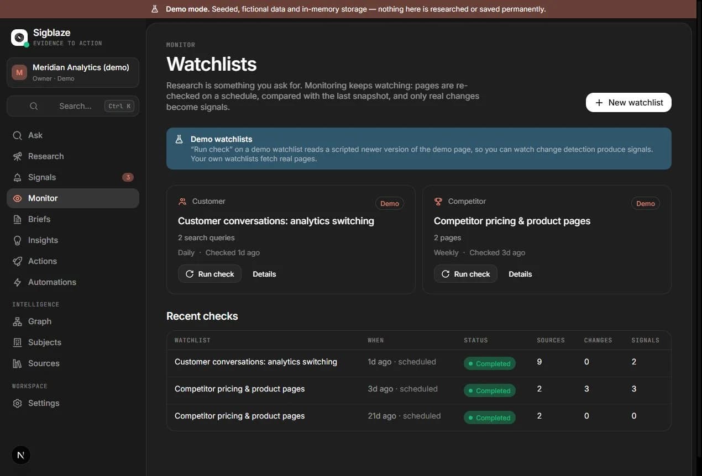The height and width of the screenshot is (476, 702).
Task: Click the SOURCES column header
Action: click(551, 340)
